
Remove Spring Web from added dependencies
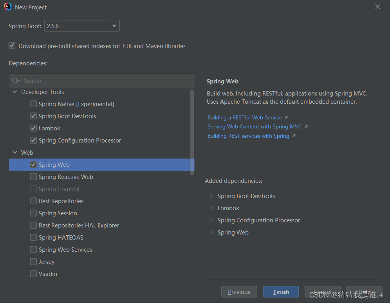(211, 232)
